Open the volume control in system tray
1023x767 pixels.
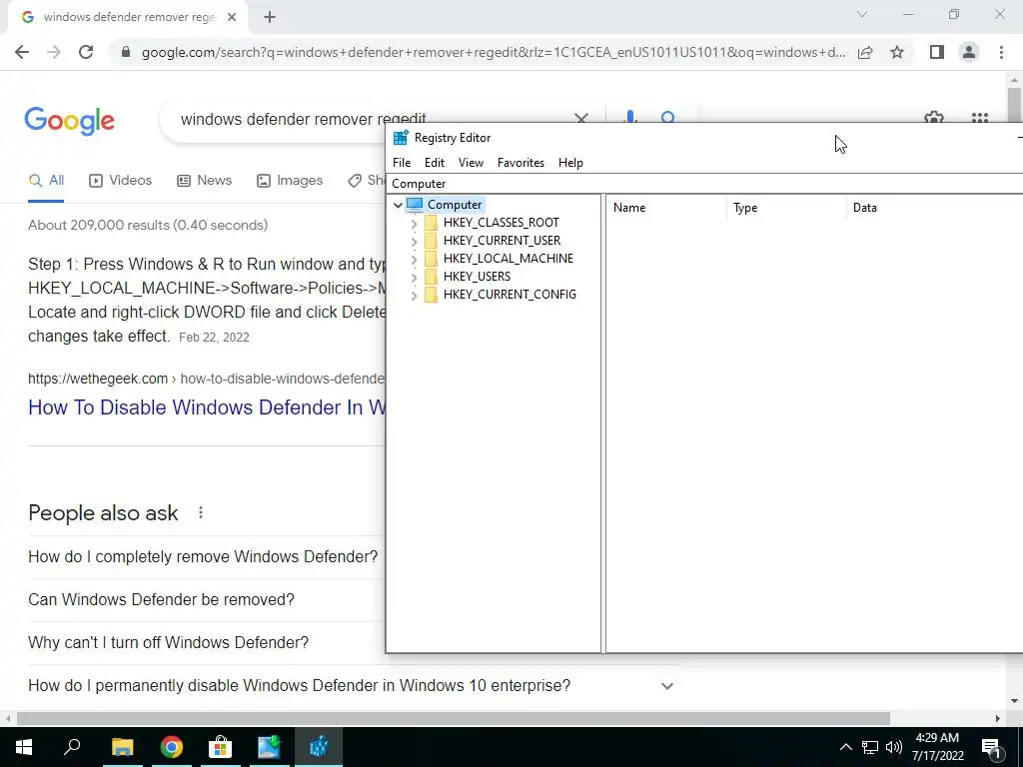point(894,747)
